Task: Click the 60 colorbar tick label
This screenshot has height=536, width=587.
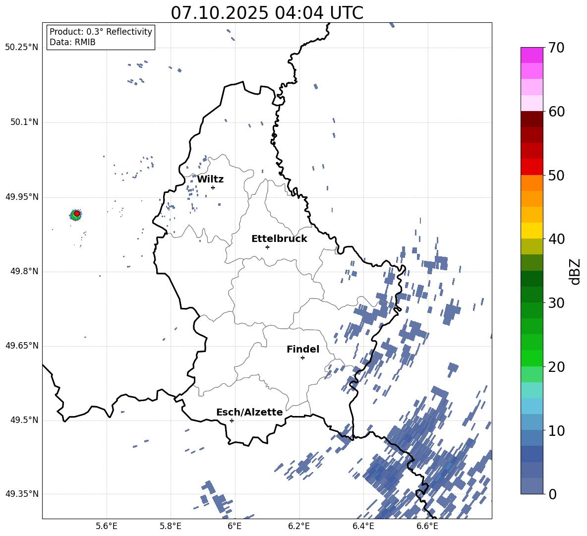Action: (556, 112)
